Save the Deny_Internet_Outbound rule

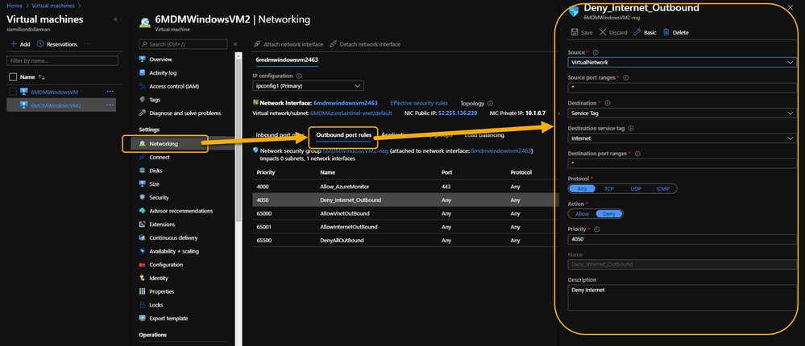pos(581,32)
